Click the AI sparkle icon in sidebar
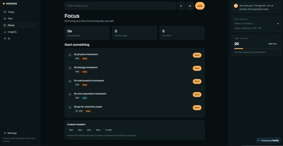 coord(5,39)
